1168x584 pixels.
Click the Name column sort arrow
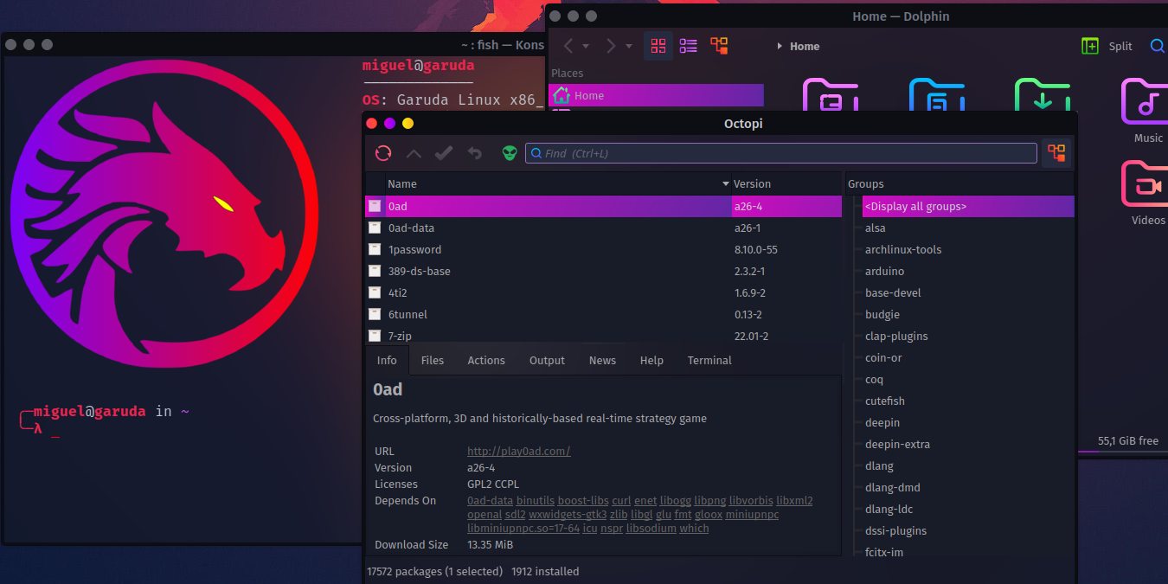coord(726,183)
